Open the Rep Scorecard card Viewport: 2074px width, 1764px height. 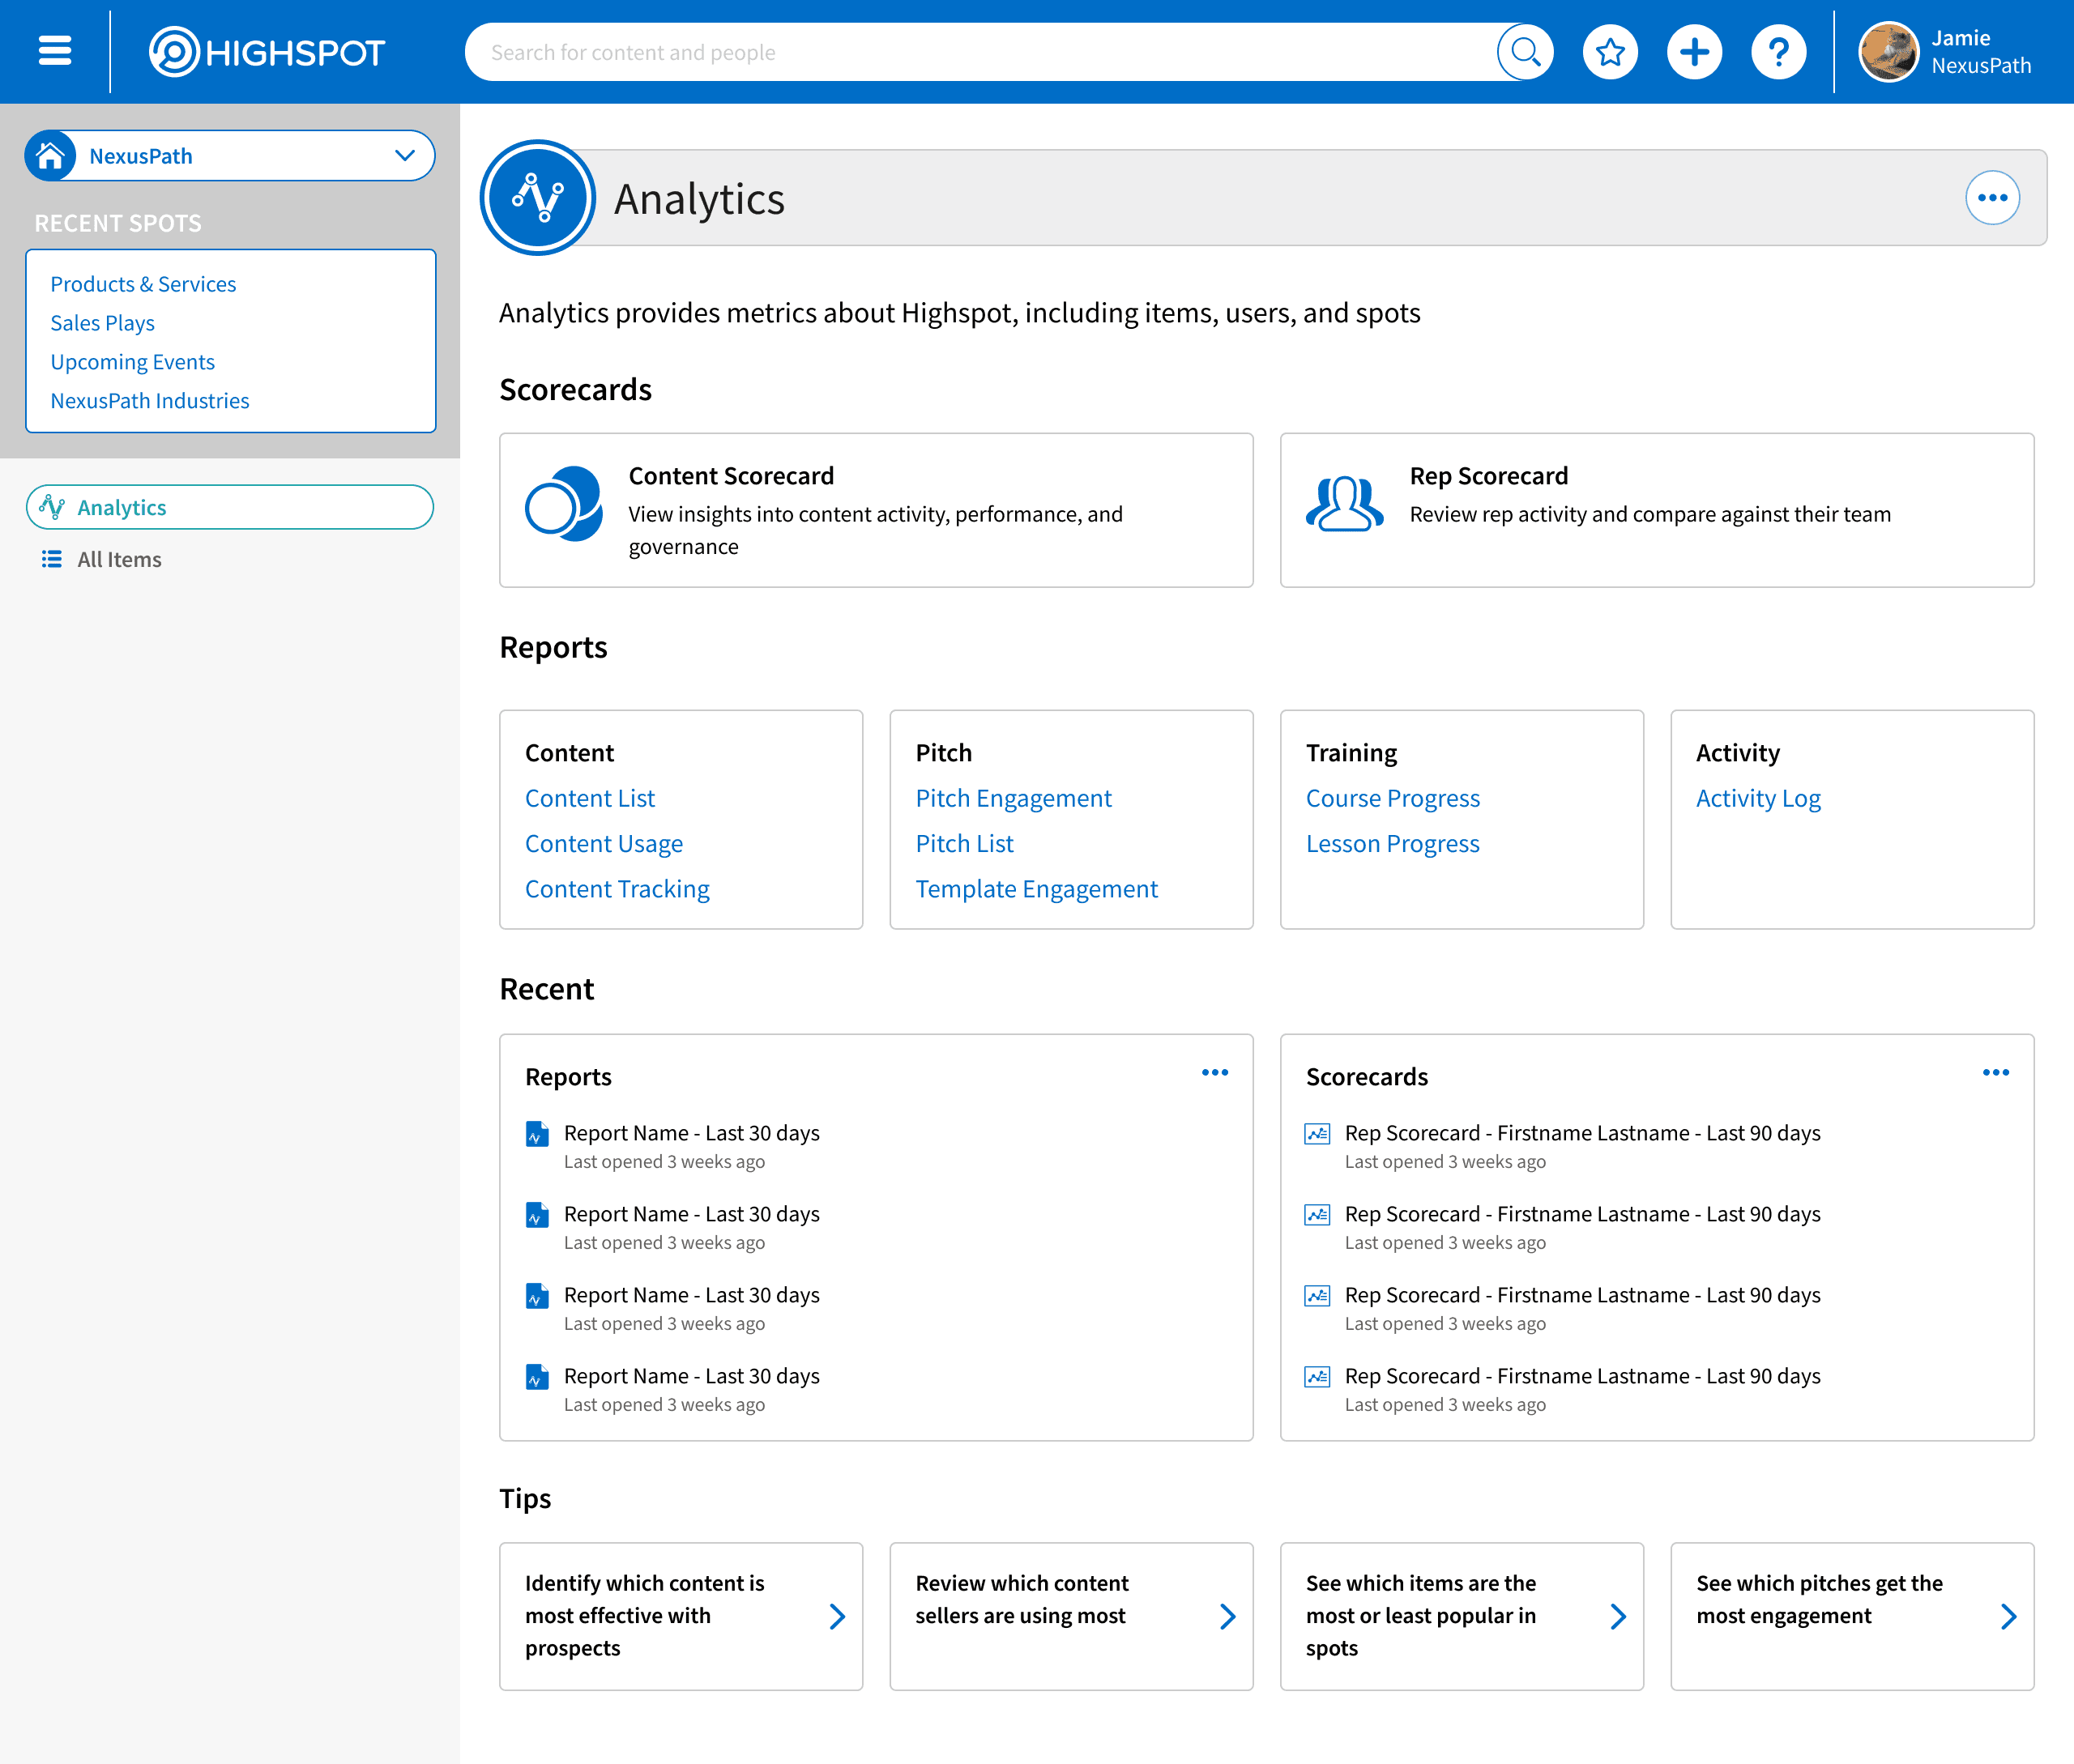1657,510
